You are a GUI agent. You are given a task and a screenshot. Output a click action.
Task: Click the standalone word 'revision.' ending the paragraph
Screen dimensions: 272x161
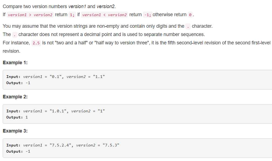pos(11,51)
